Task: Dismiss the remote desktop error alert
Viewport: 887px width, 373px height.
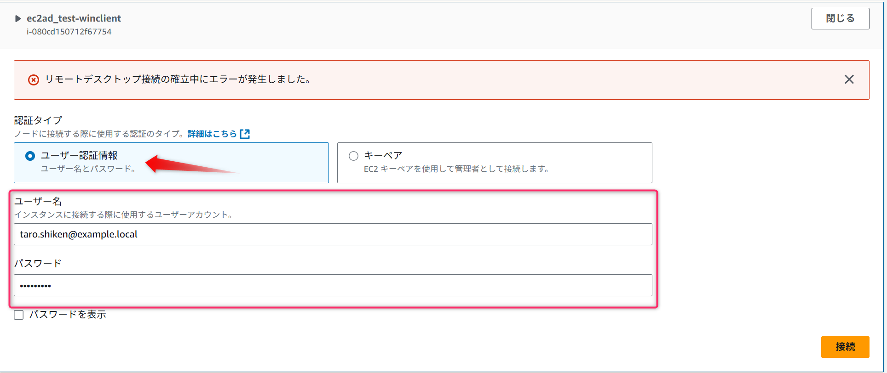Action: coord(849,79)
